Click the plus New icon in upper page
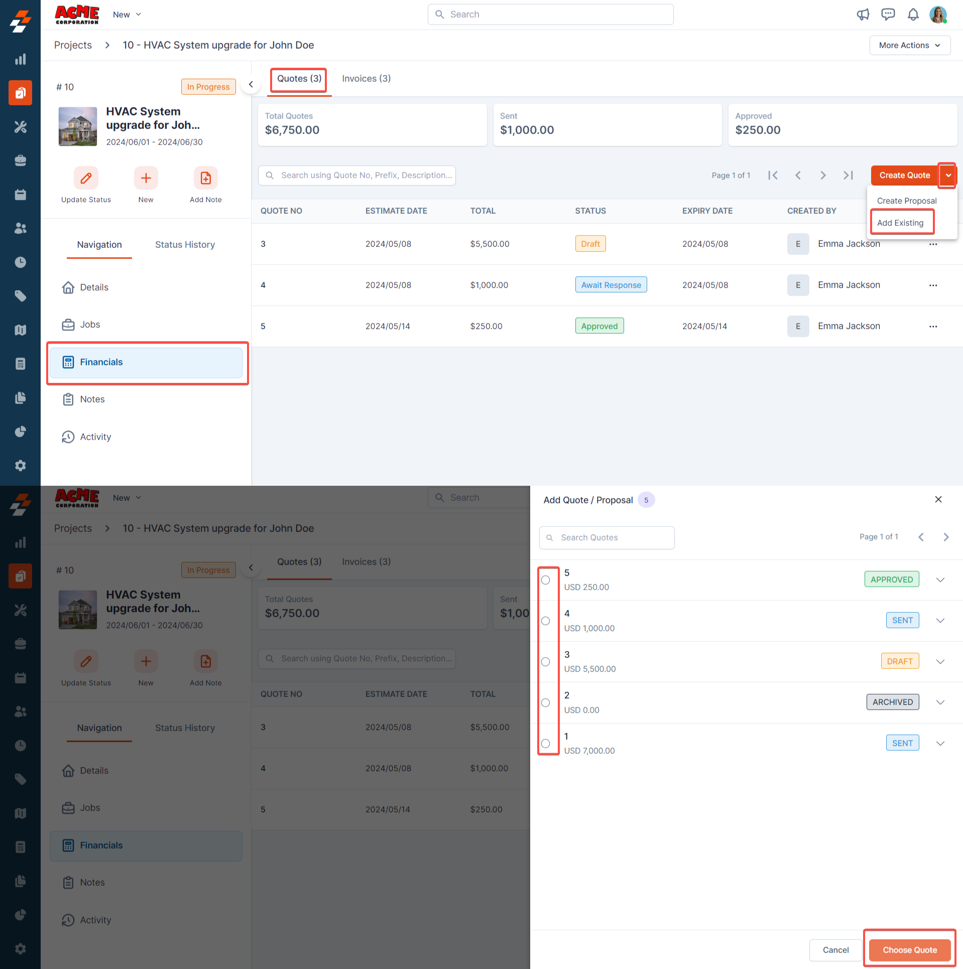 [146, 178]
